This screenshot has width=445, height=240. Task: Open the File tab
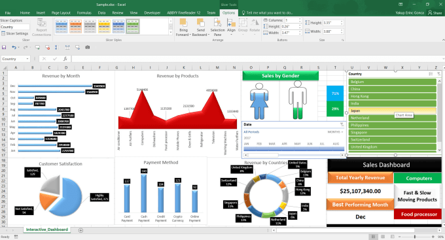(x=8, y=13)
